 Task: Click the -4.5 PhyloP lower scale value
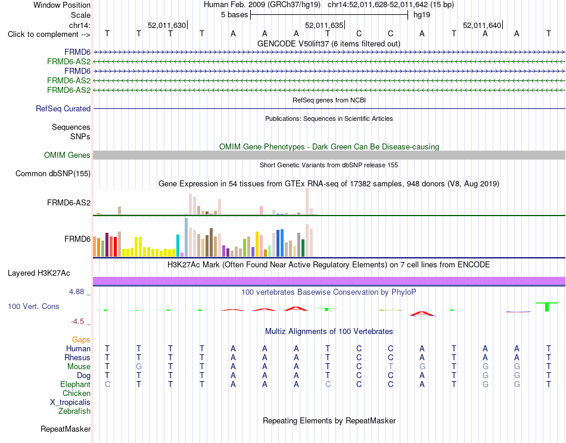(77, 322)
